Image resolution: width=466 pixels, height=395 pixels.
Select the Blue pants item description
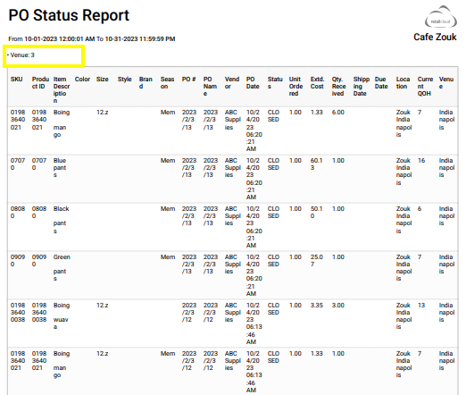coord(60,168)
